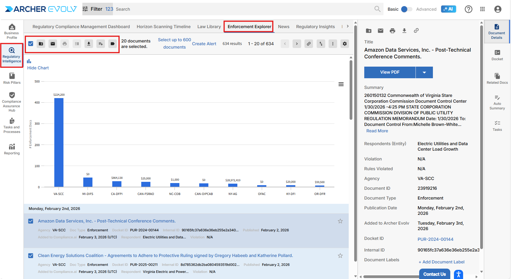This screenshot has height=279, width=511.
Task: Open the Auto Summary panel
Action: click(497, 102)
